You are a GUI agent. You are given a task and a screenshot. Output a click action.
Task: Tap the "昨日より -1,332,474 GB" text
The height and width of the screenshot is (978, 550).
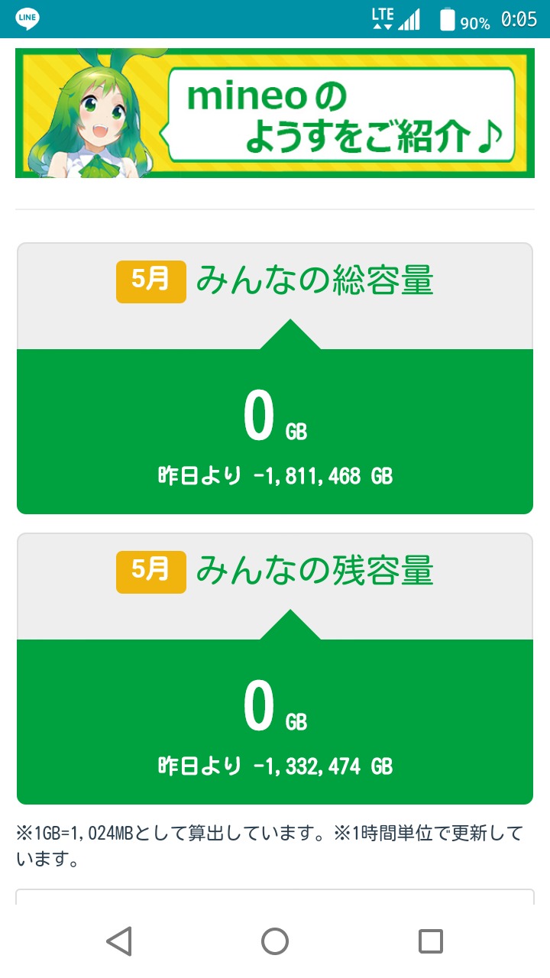(275, 766)
